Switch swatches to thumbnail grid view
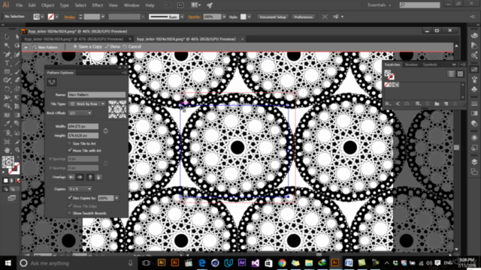This screenshot has width=481, height=270. point(460,73)
